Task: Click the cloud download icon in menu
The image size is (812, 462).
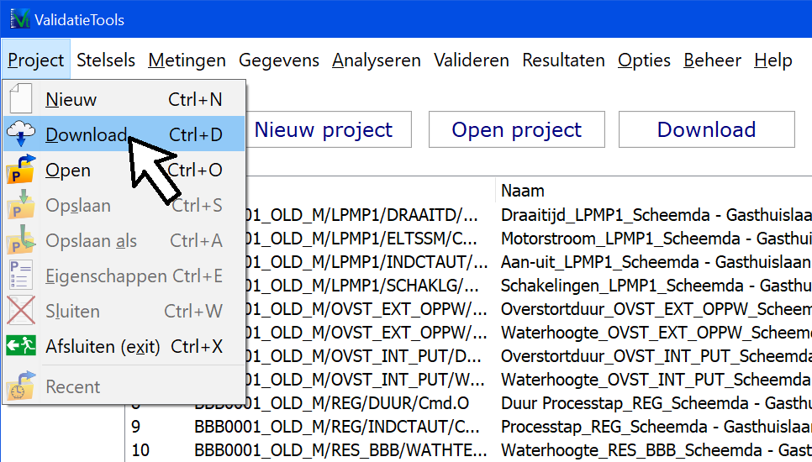Action: point(21,134)
